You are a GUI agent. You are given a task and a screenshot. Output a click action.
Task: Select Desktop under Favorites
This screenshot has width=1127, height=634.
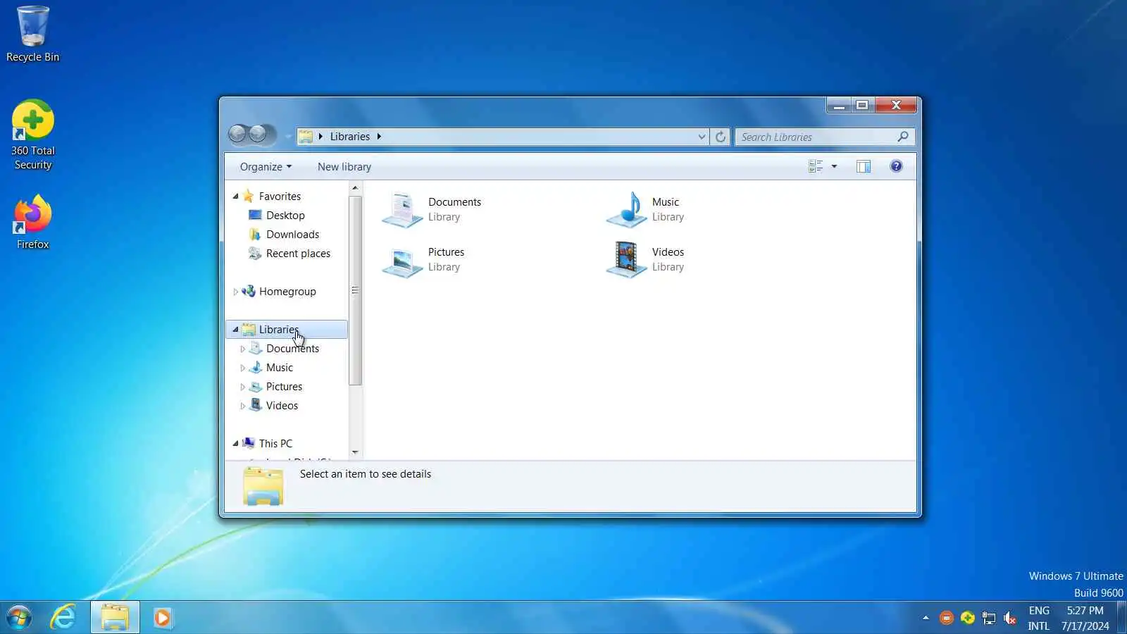pyautogui.click(x=285, y=216)
